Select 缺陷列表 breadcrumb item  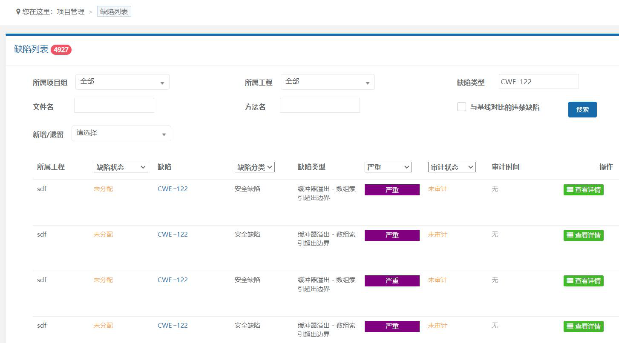[x=114, y=12]
